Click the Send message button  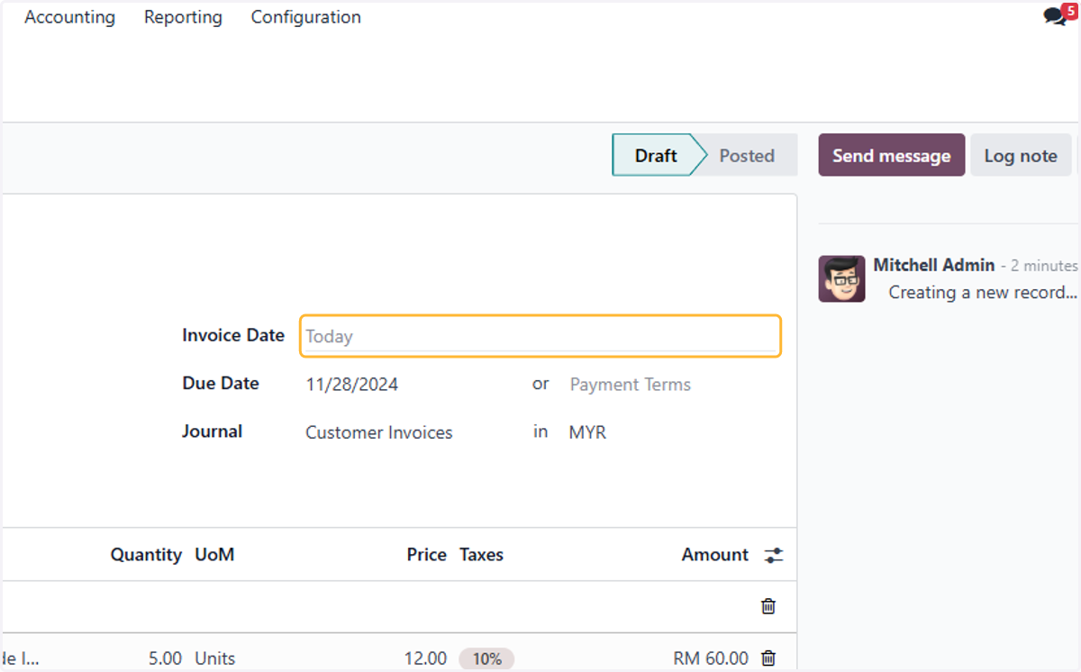[891, 155]
